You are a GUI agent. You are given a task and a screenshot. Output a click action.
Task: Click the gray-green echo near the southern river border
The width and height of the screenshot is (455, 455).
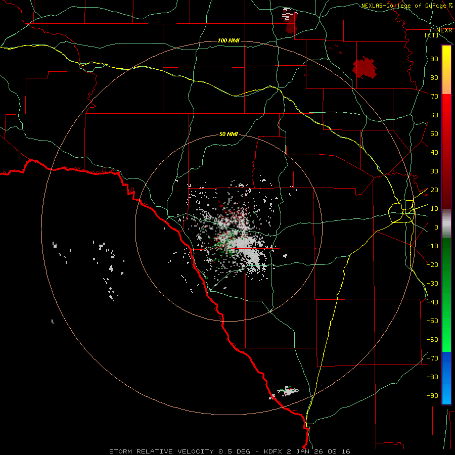pos(288,391)
